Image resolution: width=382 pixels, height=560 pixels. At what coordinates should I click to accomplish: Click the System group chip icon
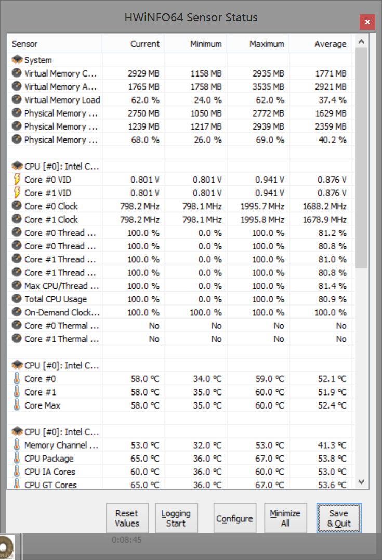17,60
